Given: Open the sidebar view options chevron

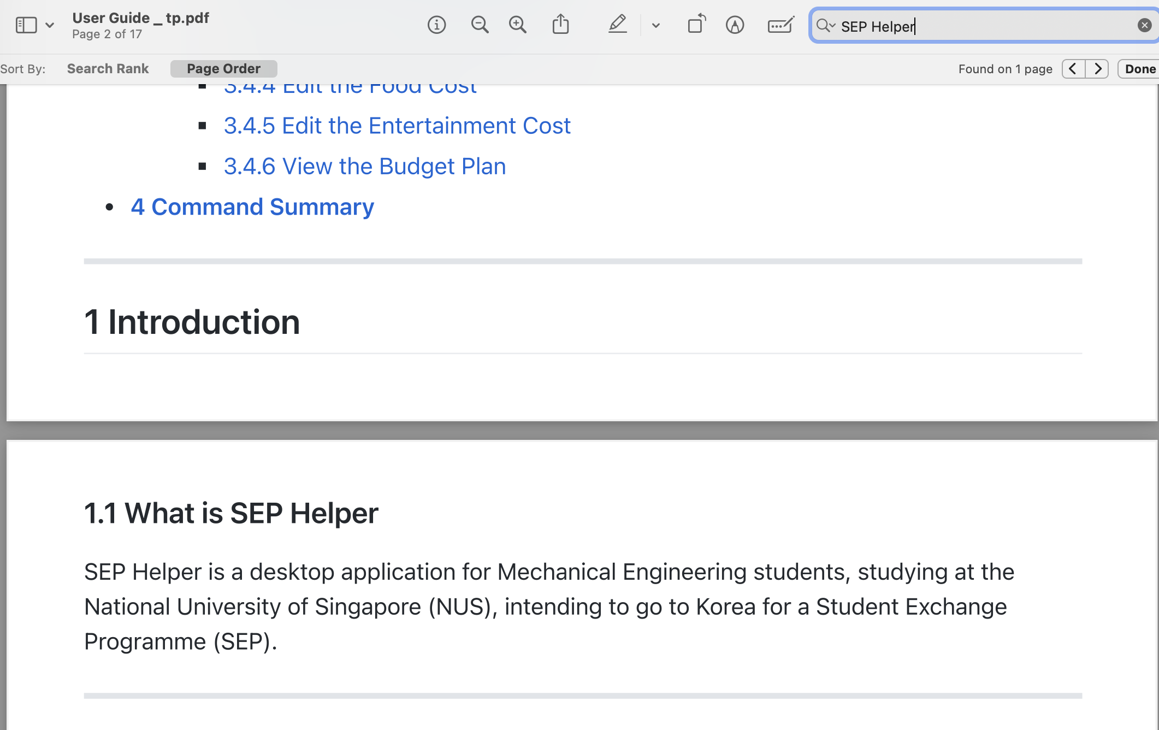Looking at the screenshot, I should pos(50,25).
